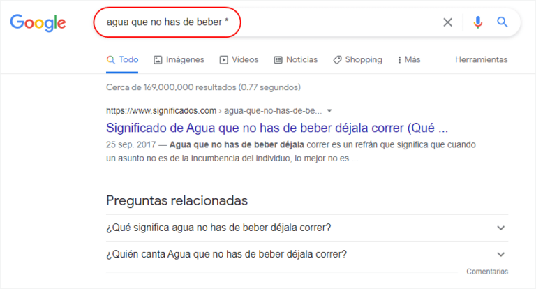
Task: Click the Google logo
Action: 38,22
